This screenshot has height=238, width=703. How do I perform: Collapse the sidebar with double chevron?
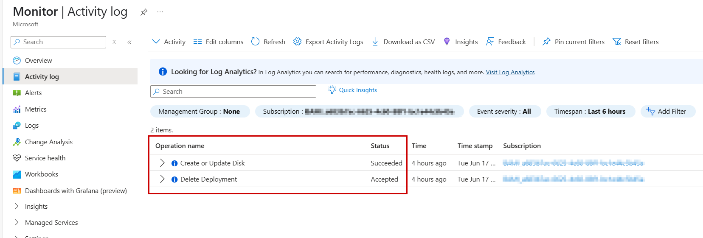point(129,42)
